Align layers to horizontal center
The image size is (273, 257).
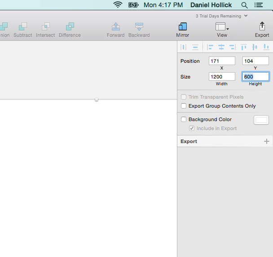221,47
